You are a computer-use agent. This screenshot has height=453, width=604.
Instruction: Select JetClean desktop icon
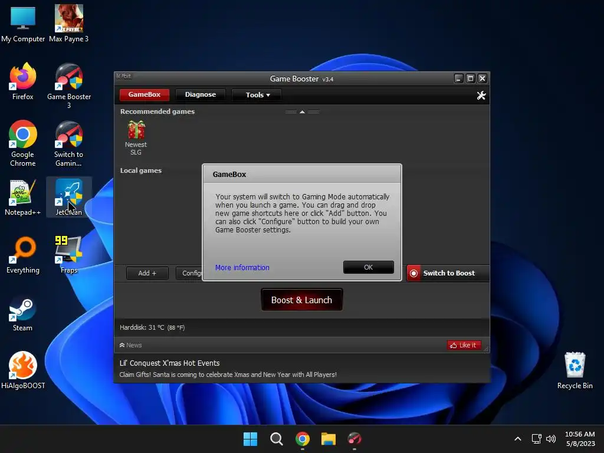(x=69, y=197)
